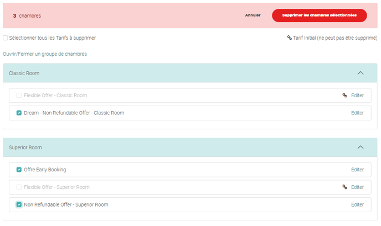This screenshot has width=381, height=226.
Task: Uncheck Non Refundable Offer - Superior Room
Action: pos(19,204)
